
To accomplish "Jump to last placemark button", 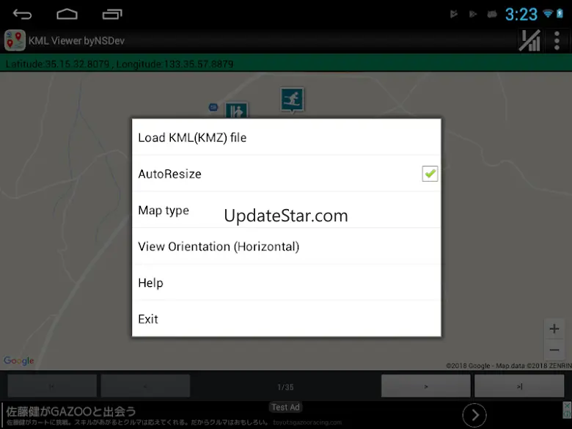I will point(519,386).
